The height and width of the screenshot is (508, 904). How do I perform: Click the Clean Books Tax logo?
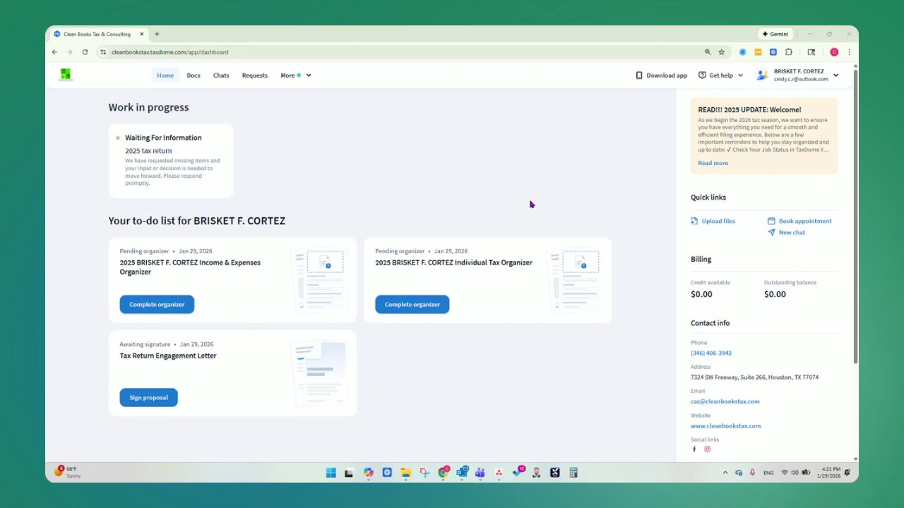[66, 75]
